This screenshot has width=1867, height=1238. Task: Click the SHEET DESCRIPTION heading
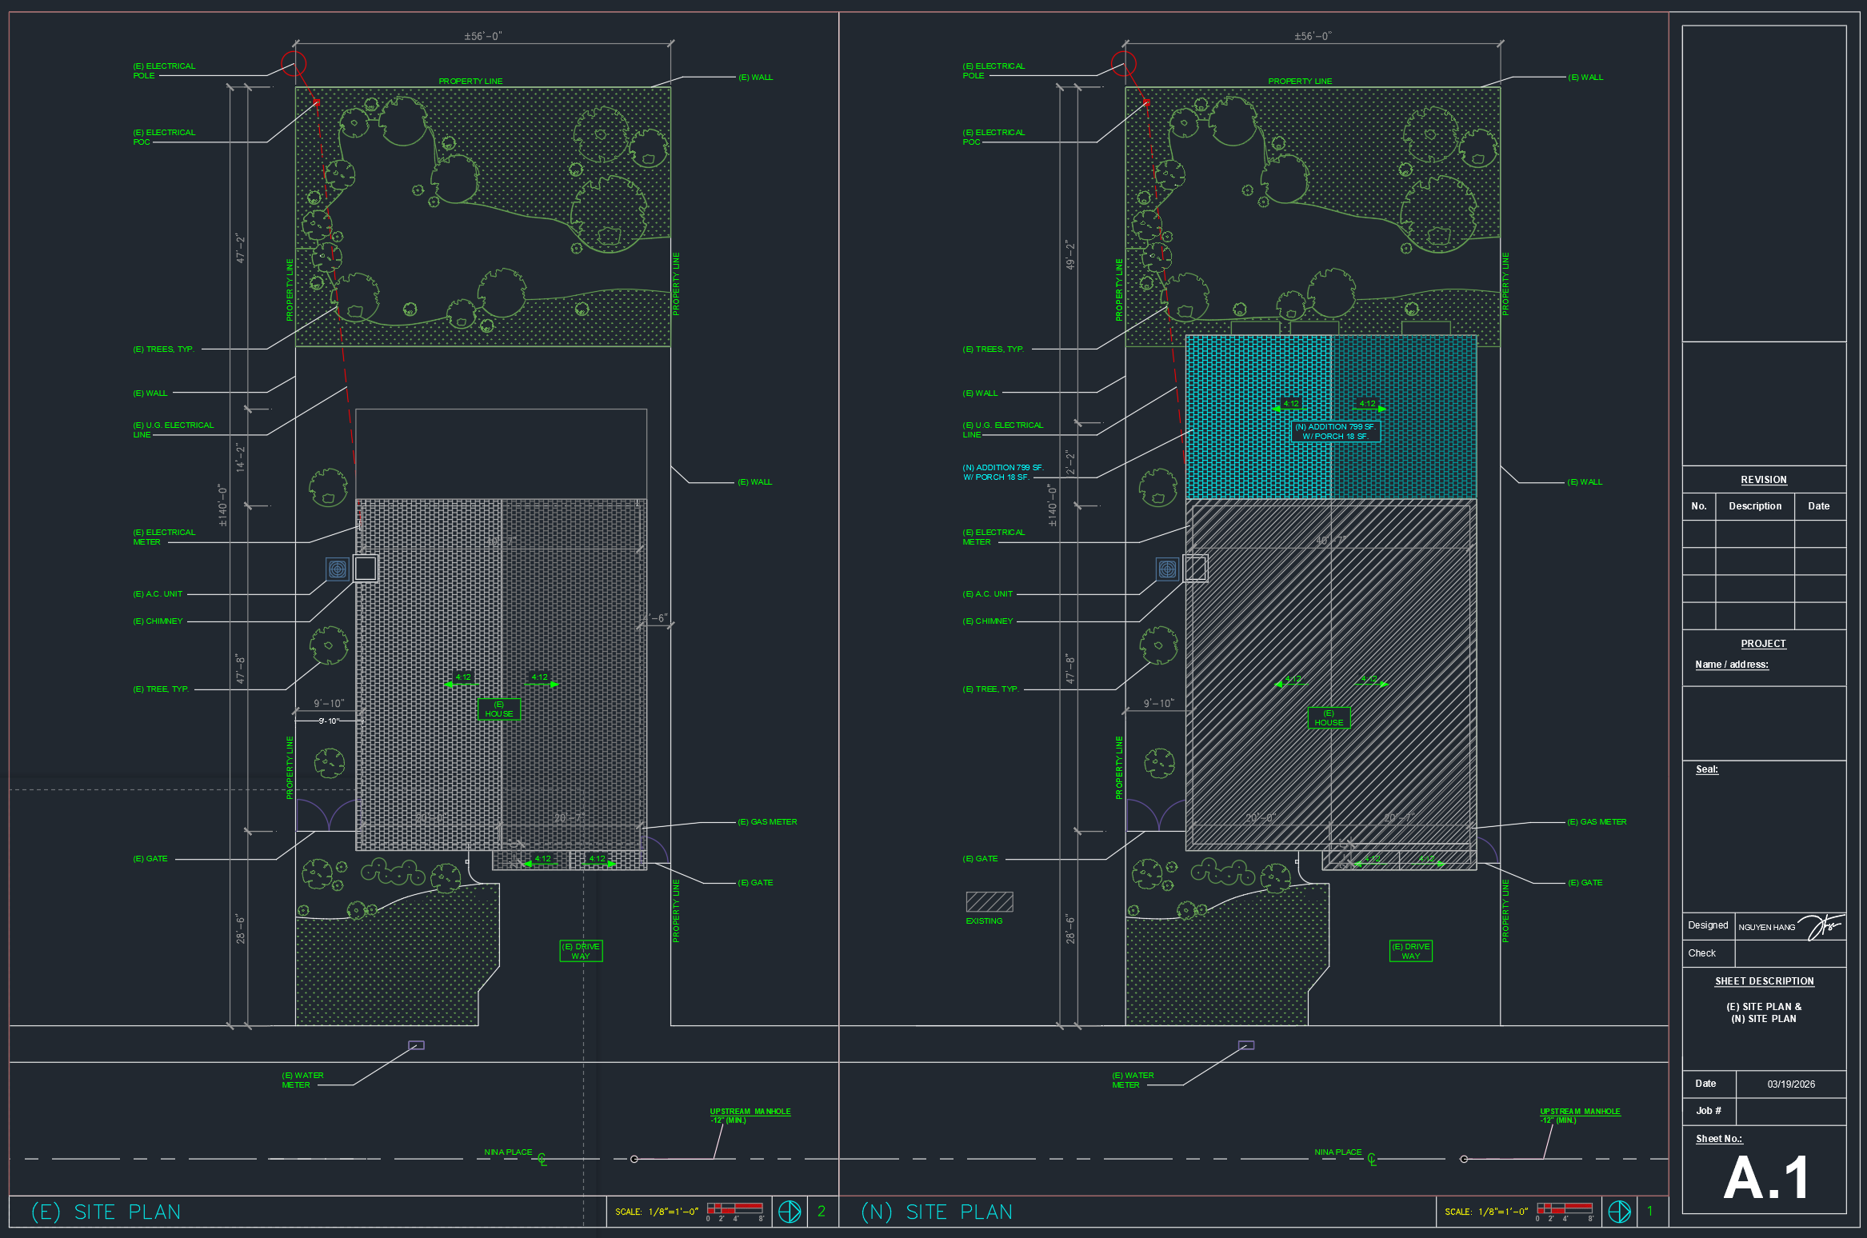(x=1765, y=981)
